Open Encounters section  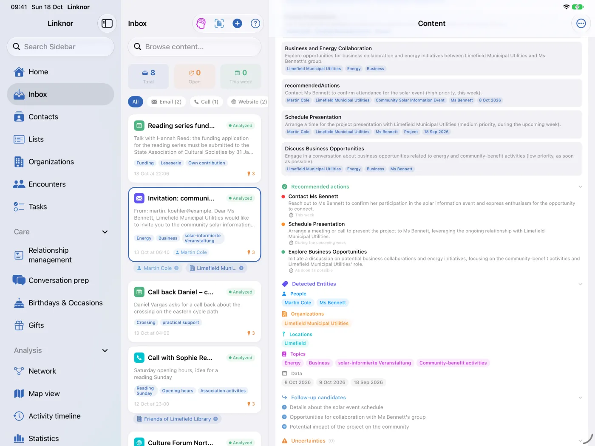(60, 184)
